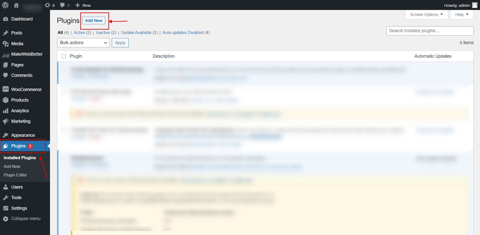This screenshot has width=480, height=235.
Task: Expand the Help dropdown
Action: coord(462,14)
